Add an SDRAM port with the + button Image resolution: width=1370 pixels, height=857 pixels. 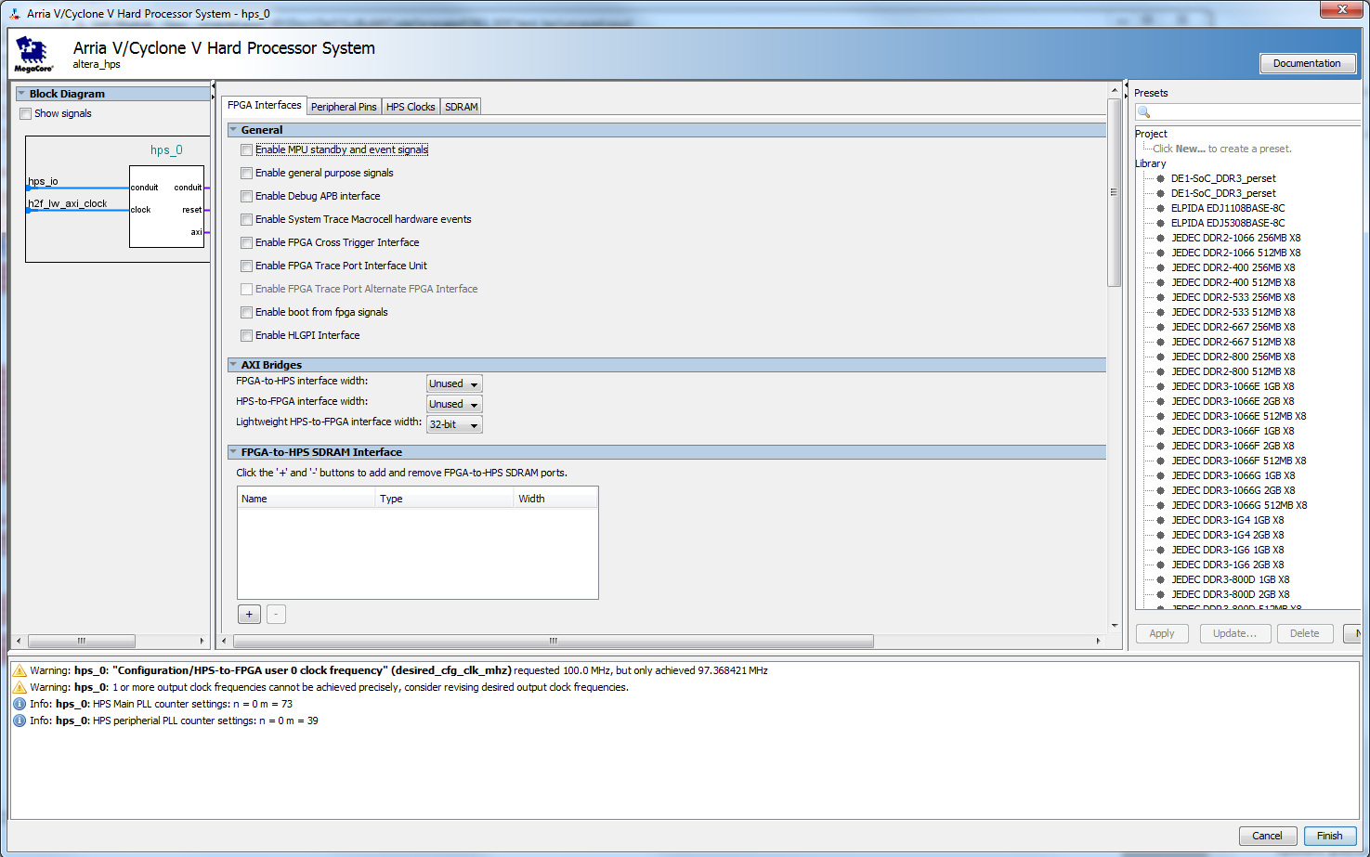point(249,614)
